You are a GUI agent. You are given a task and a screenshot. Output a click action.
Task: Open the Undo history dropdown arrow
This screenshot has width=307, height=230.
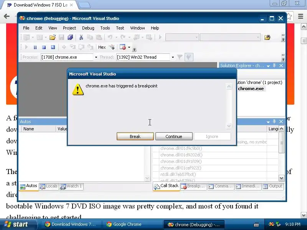coord(116,37)
